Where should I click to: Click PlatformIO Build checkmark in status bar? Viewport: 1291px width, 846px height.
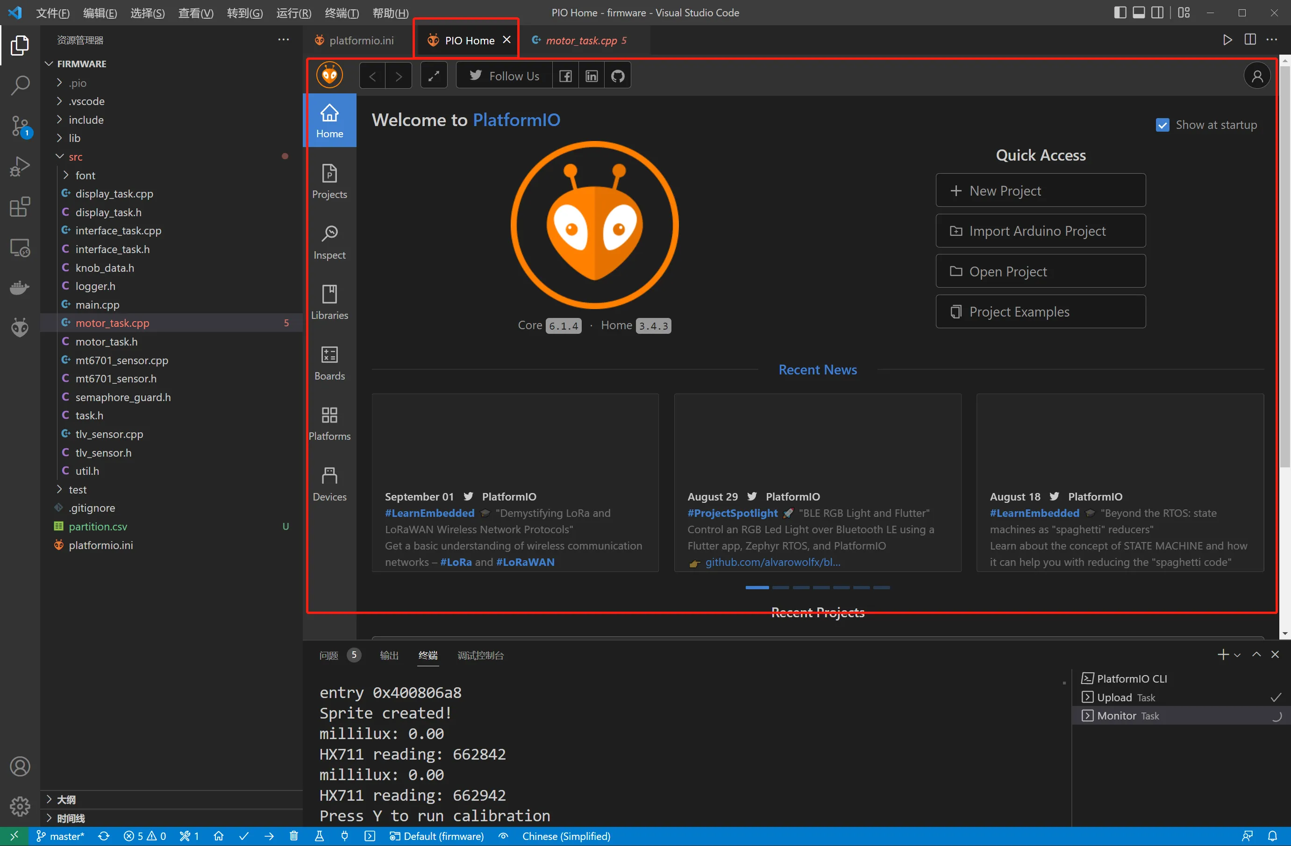[244, 836]
